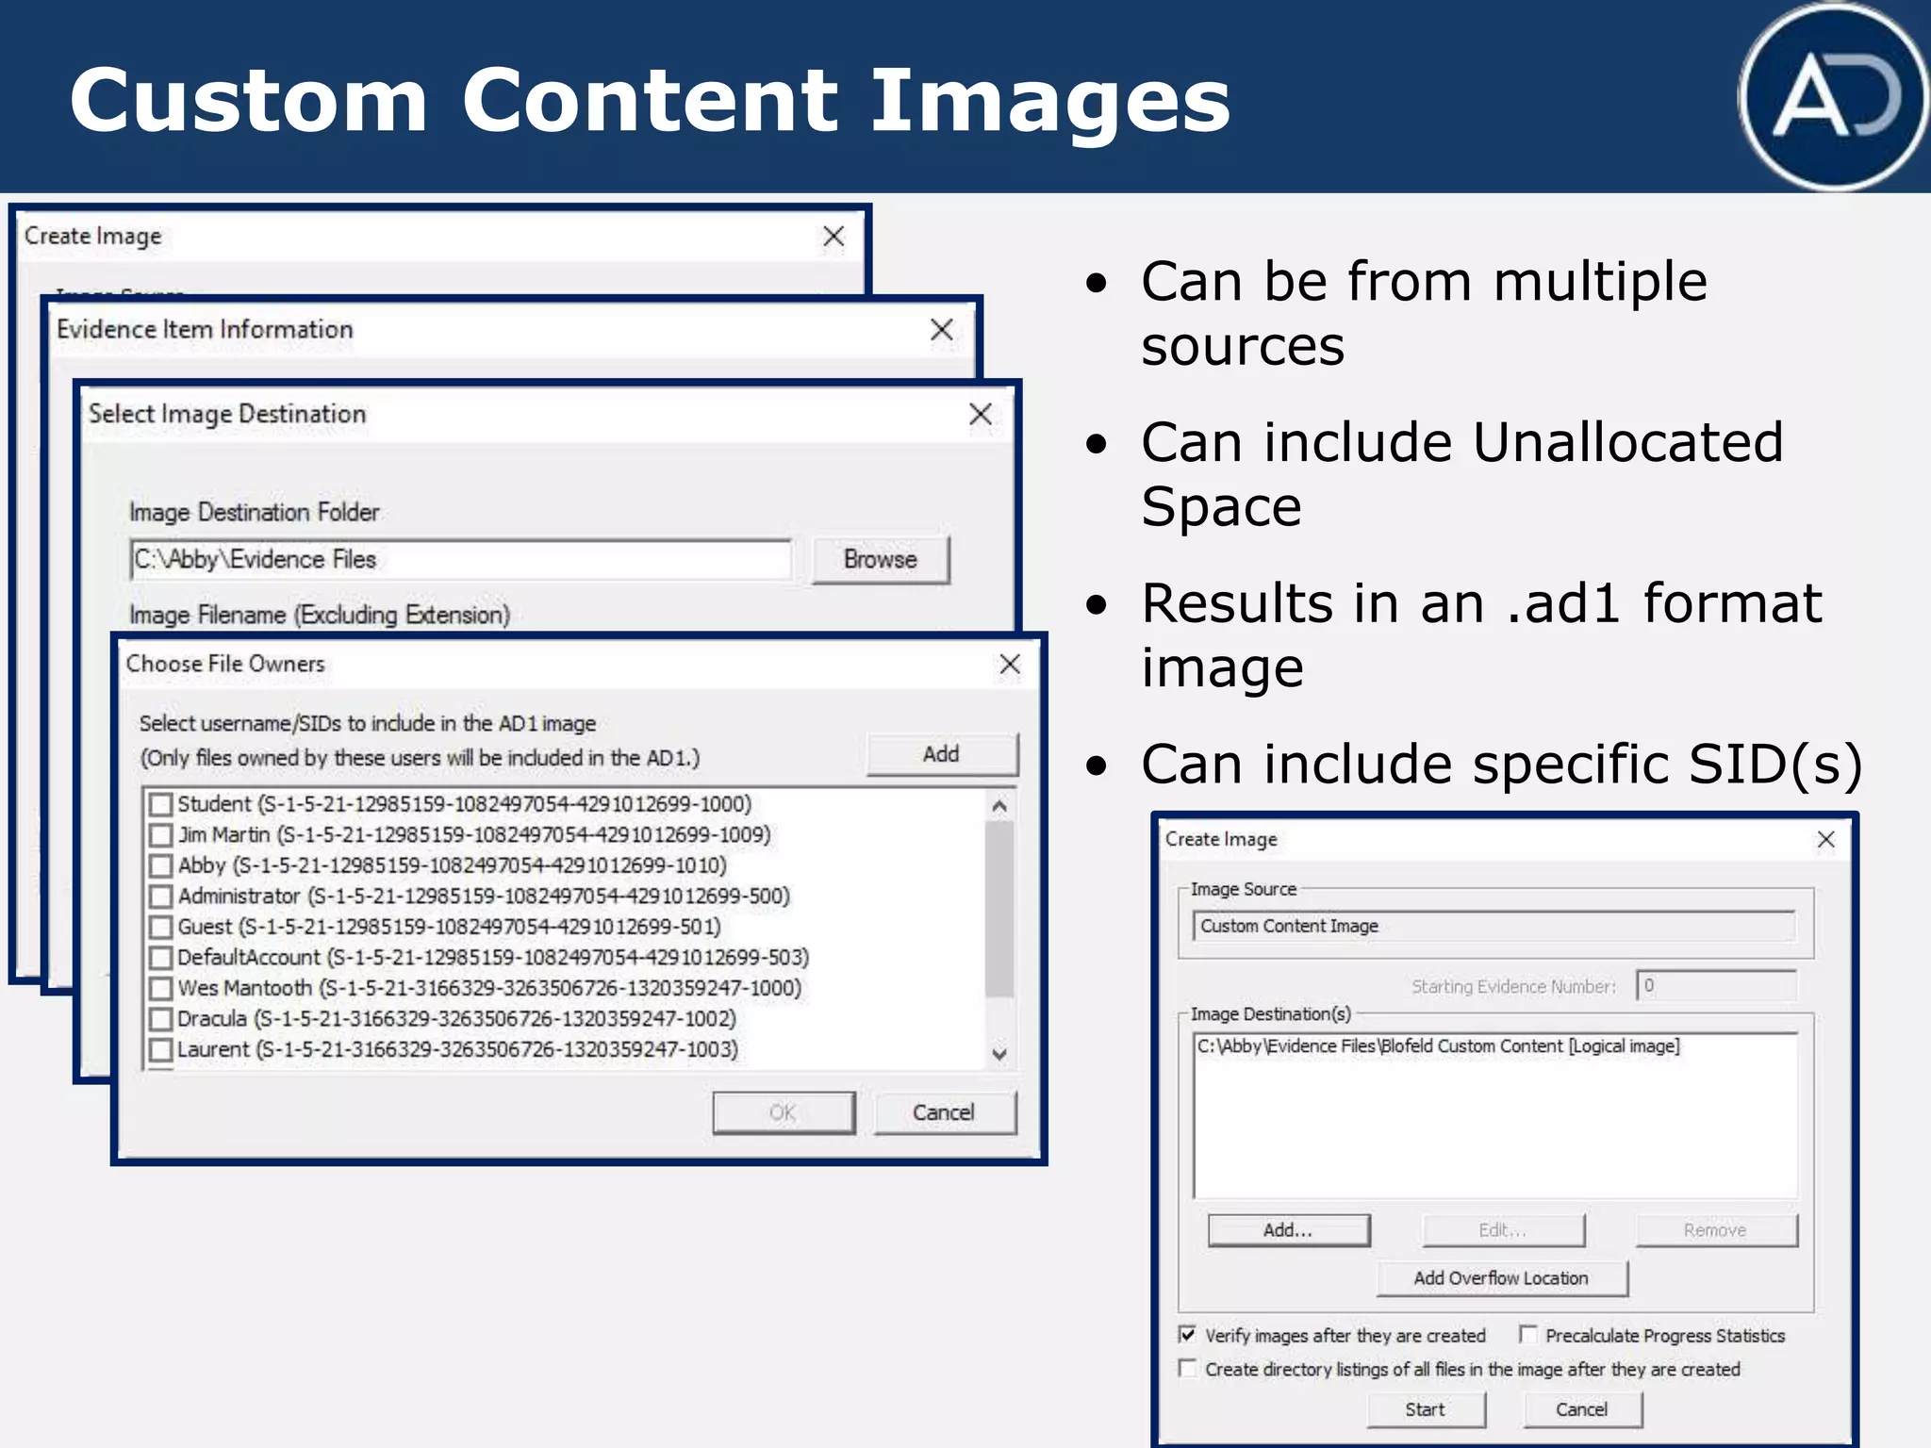Click Add in Choose File Owners
The image size is (1931, 1448).
(x=941, y=754)
